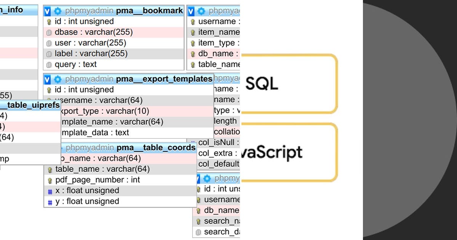Click the pma__table_uiprefs title bar
The image size is (457, 240).
30,105
